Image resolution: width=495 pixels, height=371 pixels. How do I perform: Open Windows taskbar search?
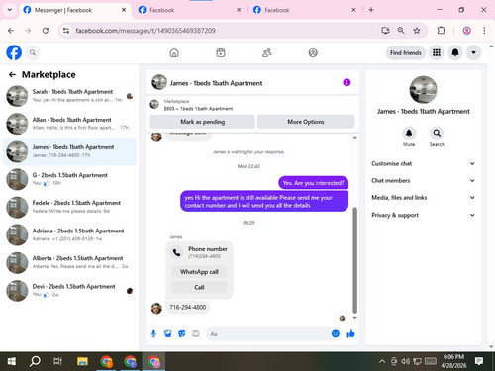pos(35,361)
